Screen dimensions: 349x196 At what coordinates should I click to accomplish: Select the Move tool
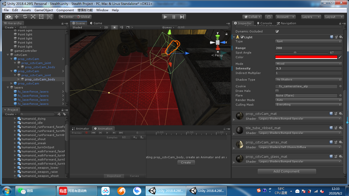click(x=17, y=17)
